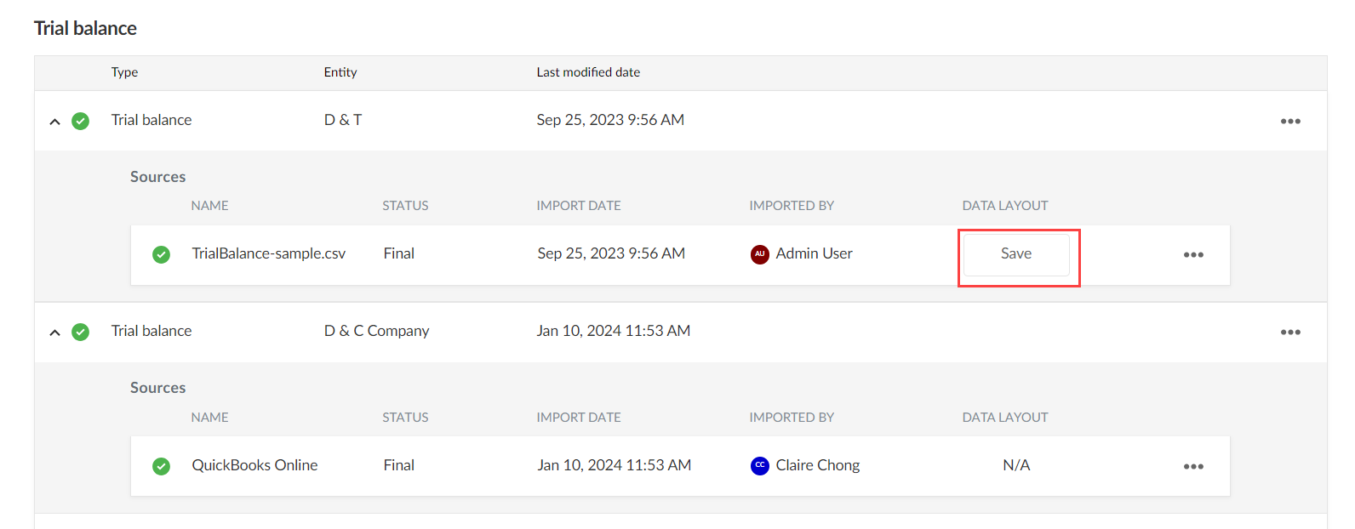1355x529 pixels.
Task: Click the Trial balance page heading
Action: pos(84,28)
